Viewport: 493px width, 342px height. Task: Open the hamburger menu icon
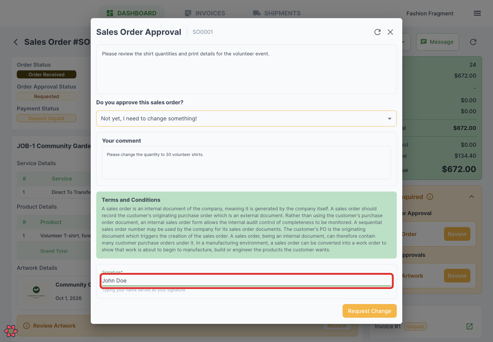477,13
